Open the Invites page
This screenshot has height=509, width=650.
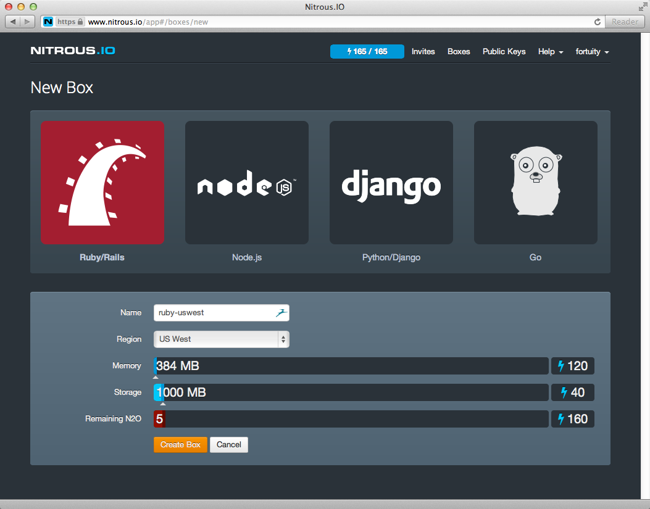point(423,51)
